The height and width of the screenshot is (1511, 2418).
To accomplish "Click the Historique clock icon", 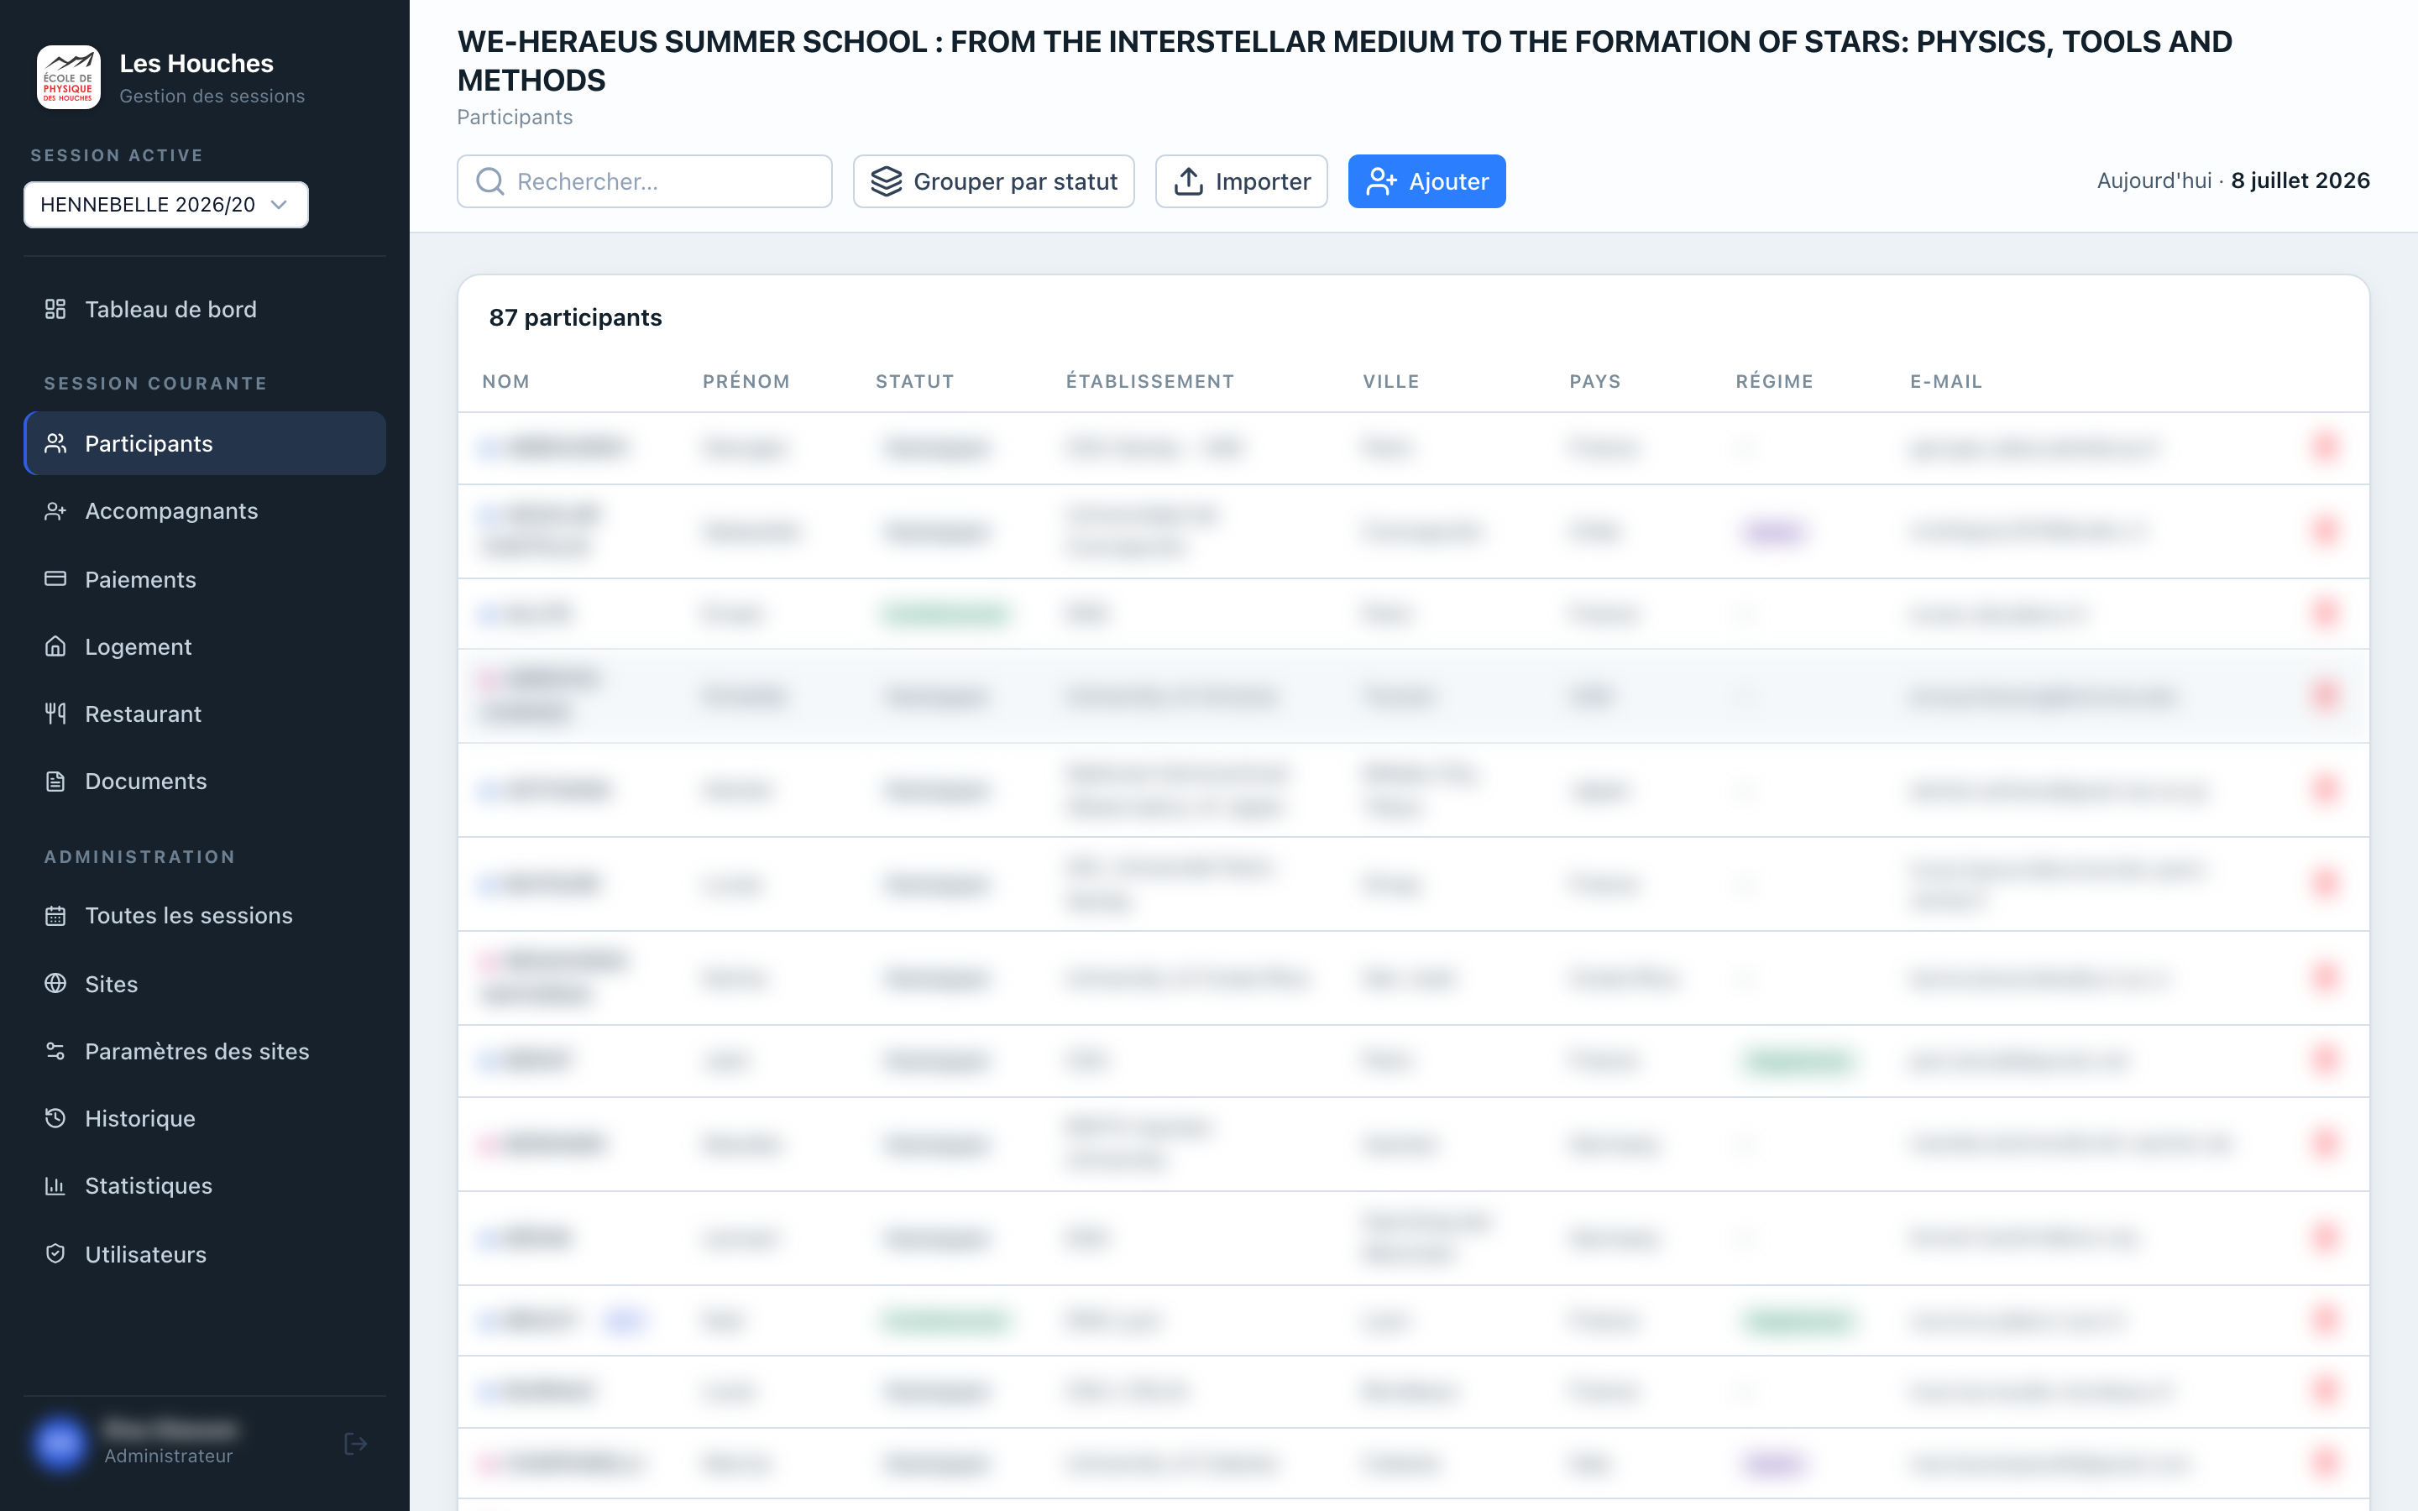I will coord(56,1118).
